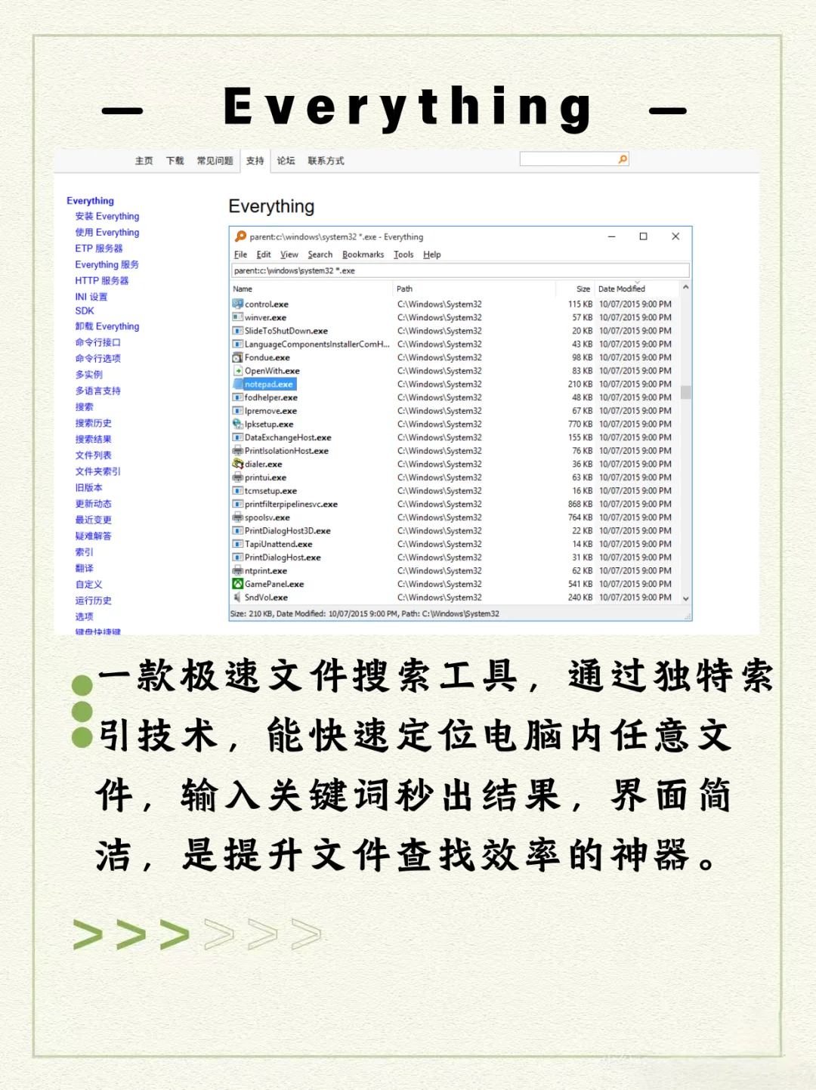The height and width of the screenshot is (1090, 816).
Task: Click the spoolsv.exe printer icon
Action: click(237, 517)
